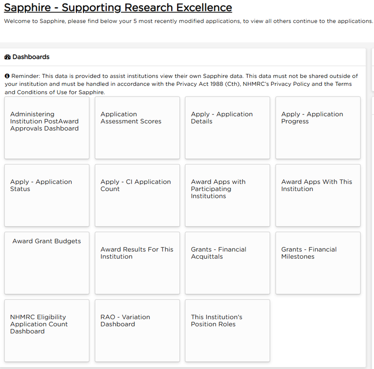View Award Results For This Institution
The image size is (374, 369).
[x=137, y=262]
